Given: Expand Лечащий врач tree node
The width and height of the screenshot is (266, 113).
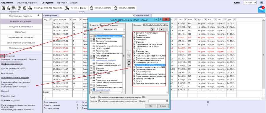Looking at the screenshot, I should point(91,58).
